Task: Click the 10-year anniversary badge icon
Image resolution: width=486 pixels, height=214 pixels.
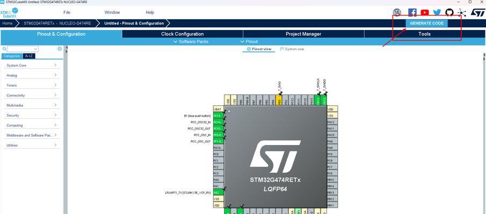Action: point(397,12)
